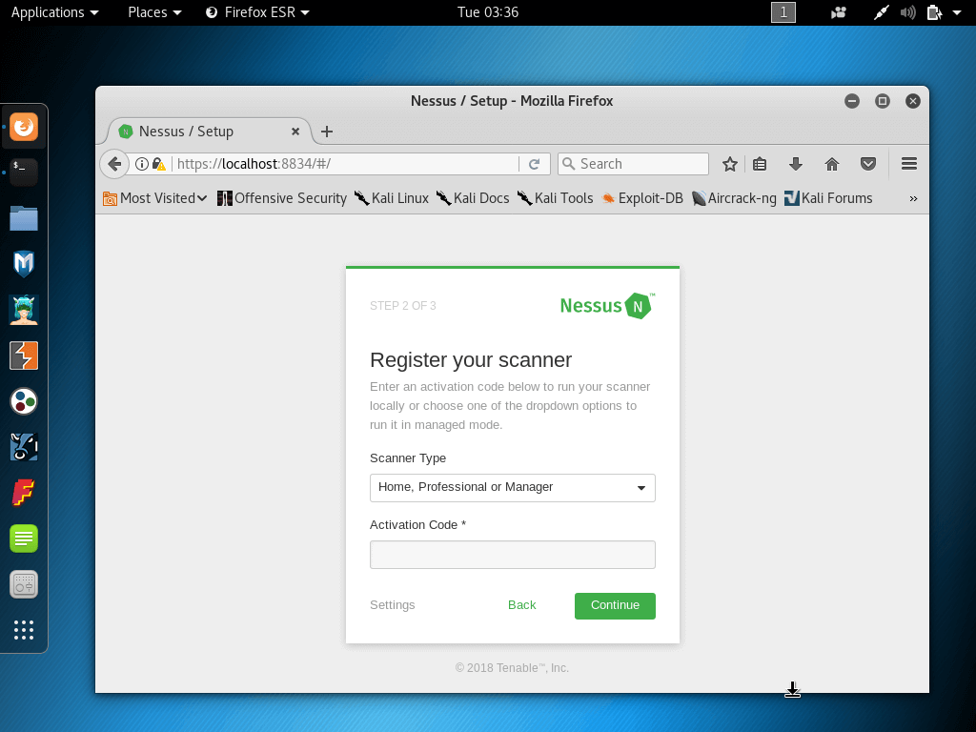976x732 pixels.
Task: Show all applications grid
Action: (x=24, y=630)
